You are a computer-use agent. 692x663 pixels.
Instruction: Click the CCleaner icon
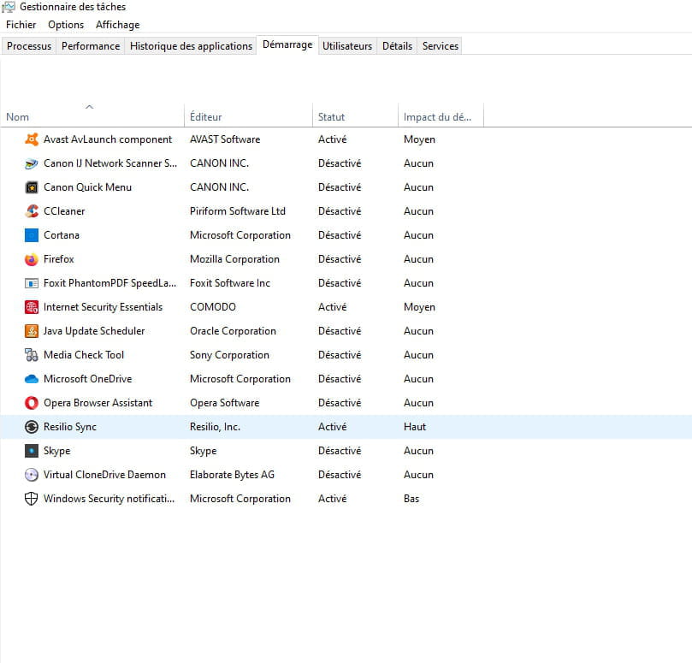[32, 211]
